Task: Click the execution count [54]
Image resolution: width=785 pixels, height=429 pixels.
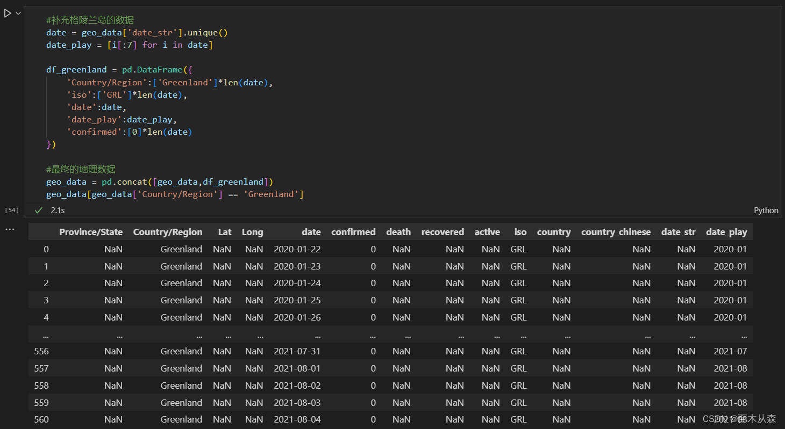Action: pyautogui.click(x=11, y=210)
